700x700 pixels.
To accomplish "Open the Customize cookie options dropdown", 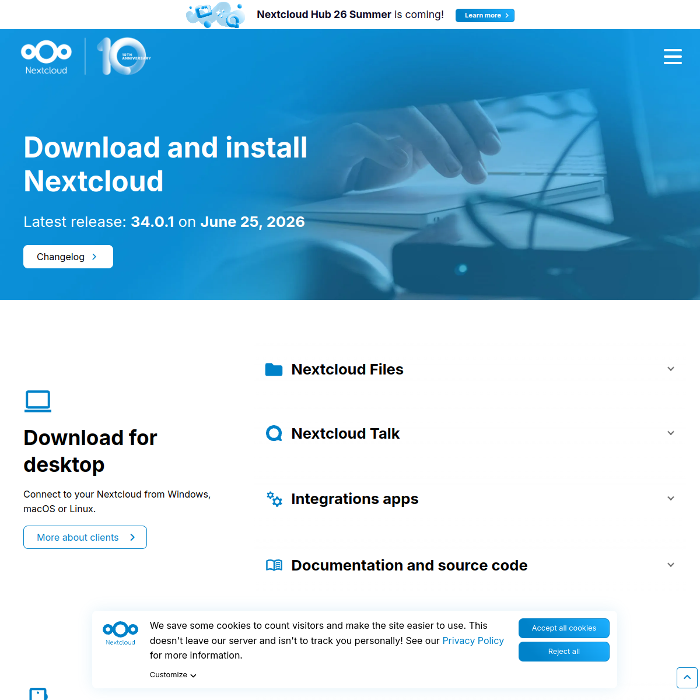I will click(x=173, y=675).
